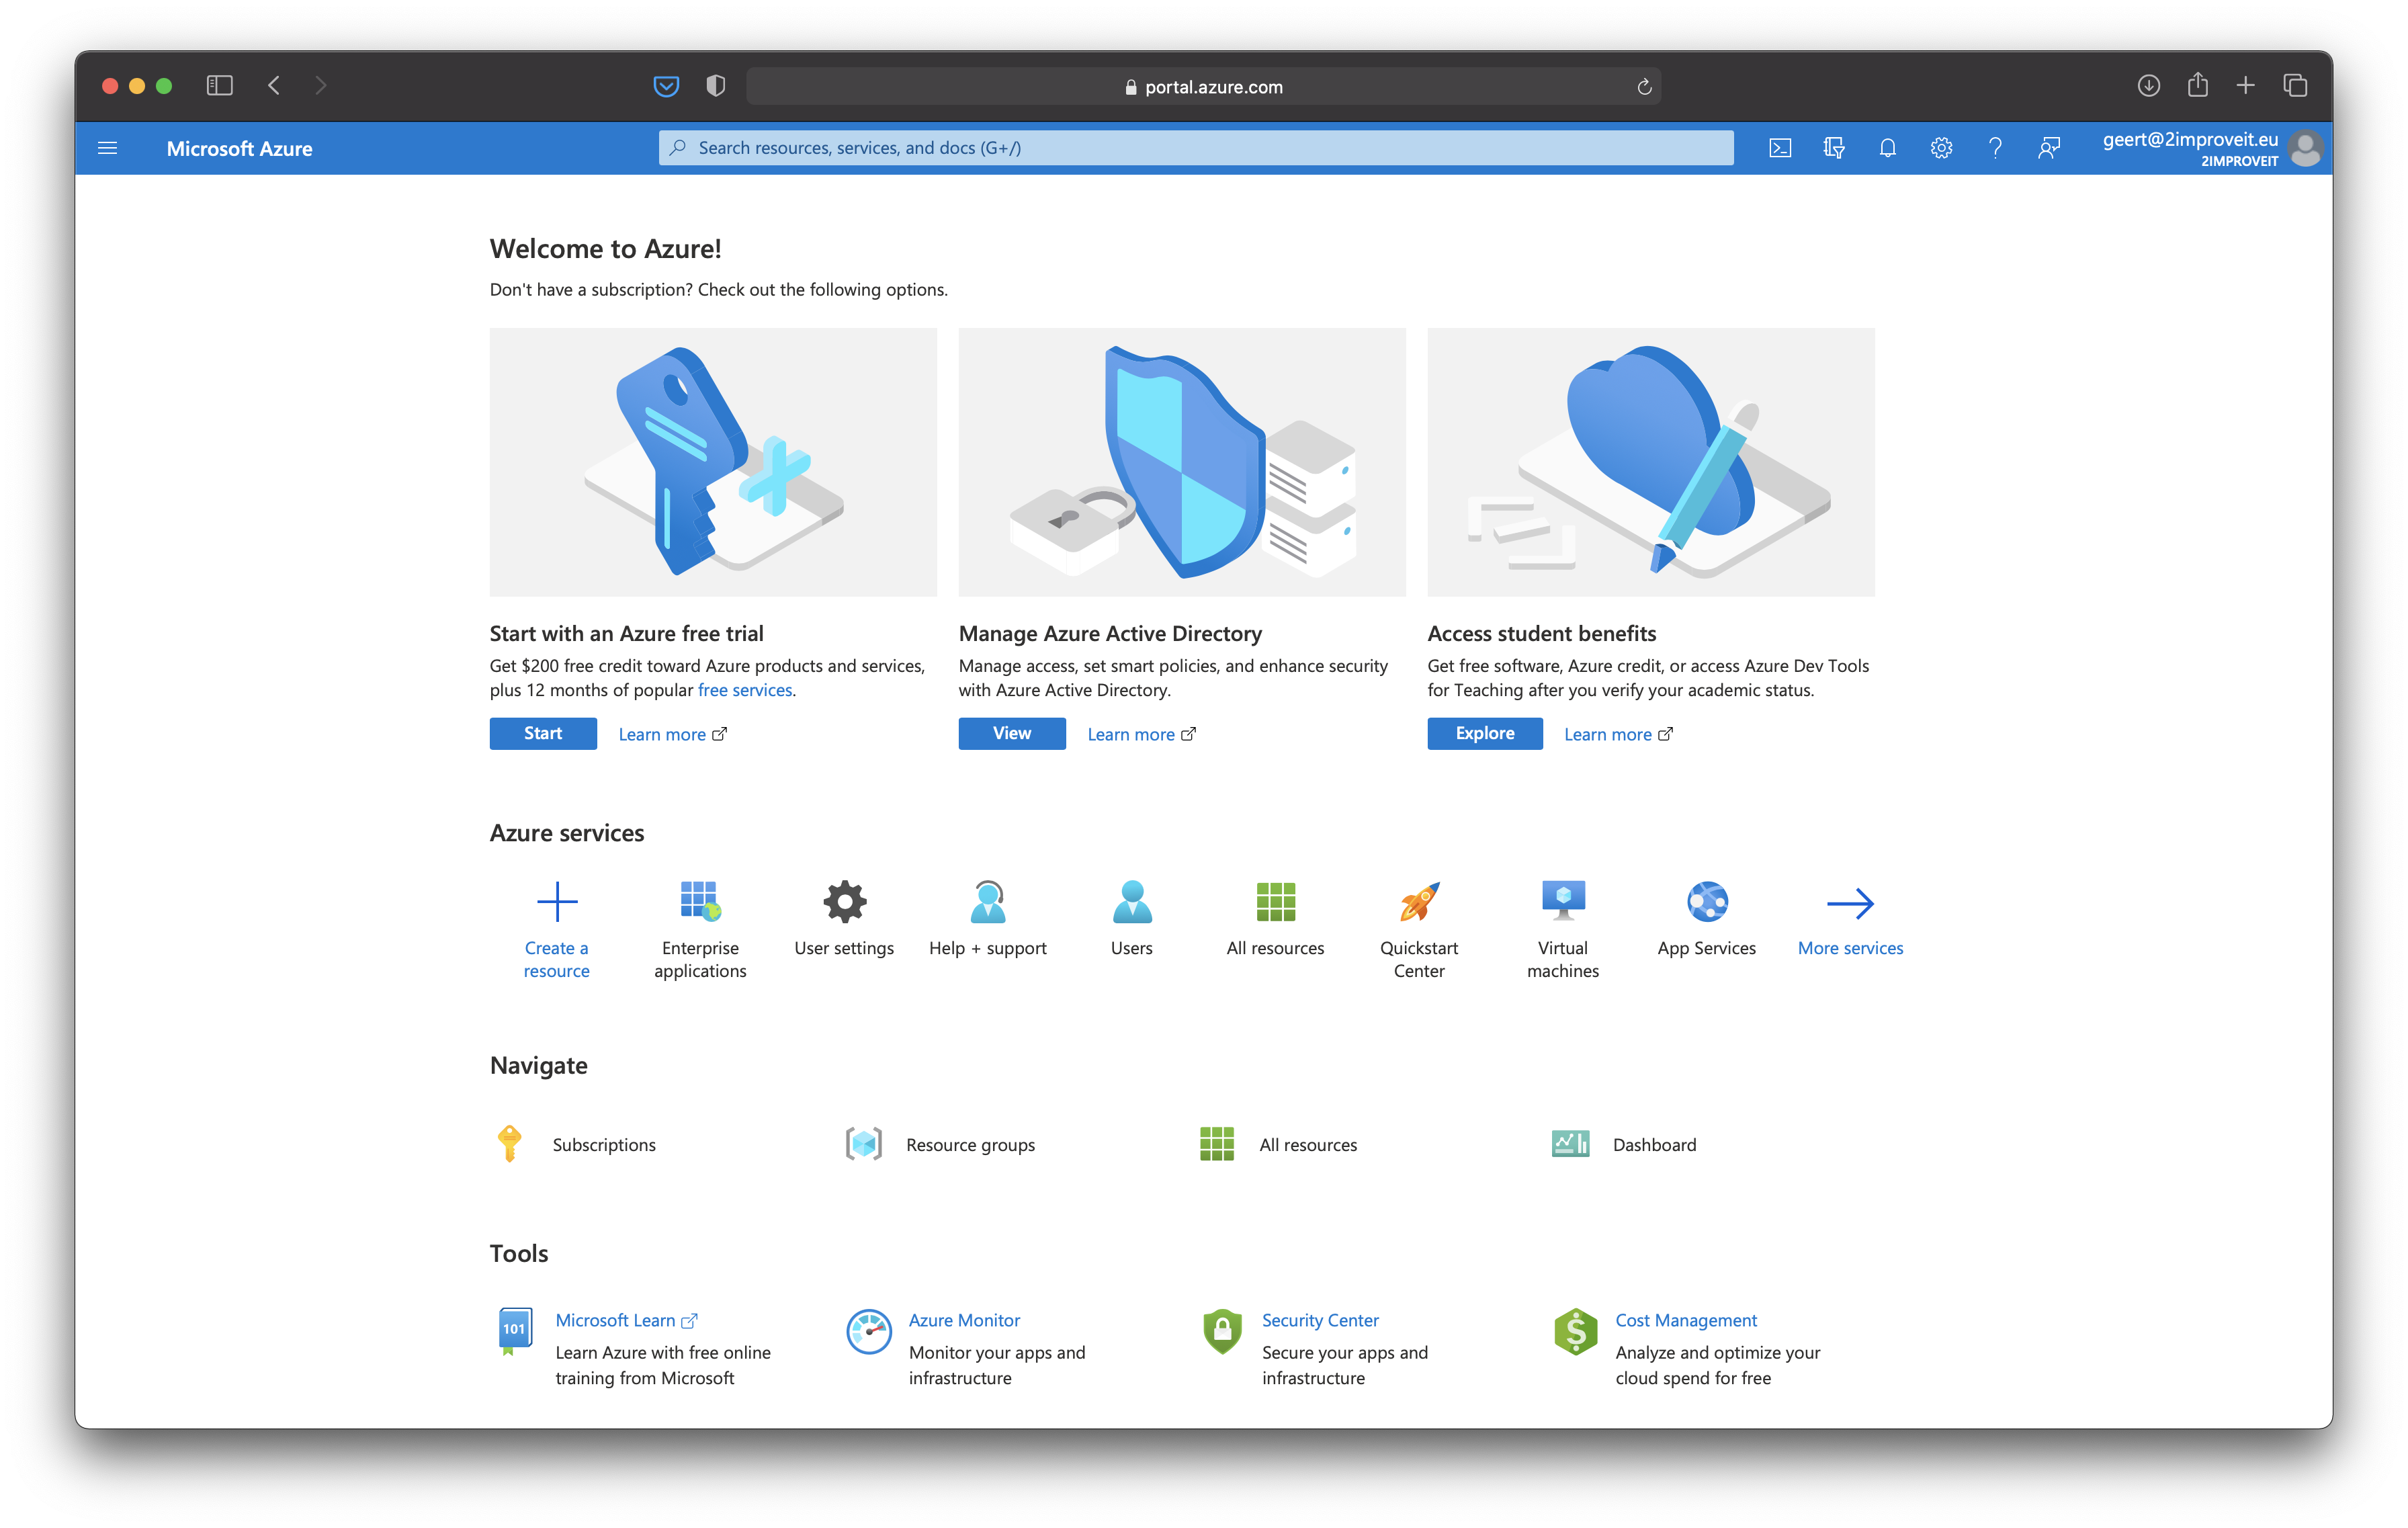Open App Services icon
This screenshot has height=1528, width=2408.
(x=1707, y=902)
